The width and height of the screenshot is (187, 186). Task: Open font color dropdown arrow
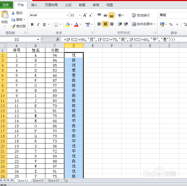pyautogui.click(x=80, y=24)
